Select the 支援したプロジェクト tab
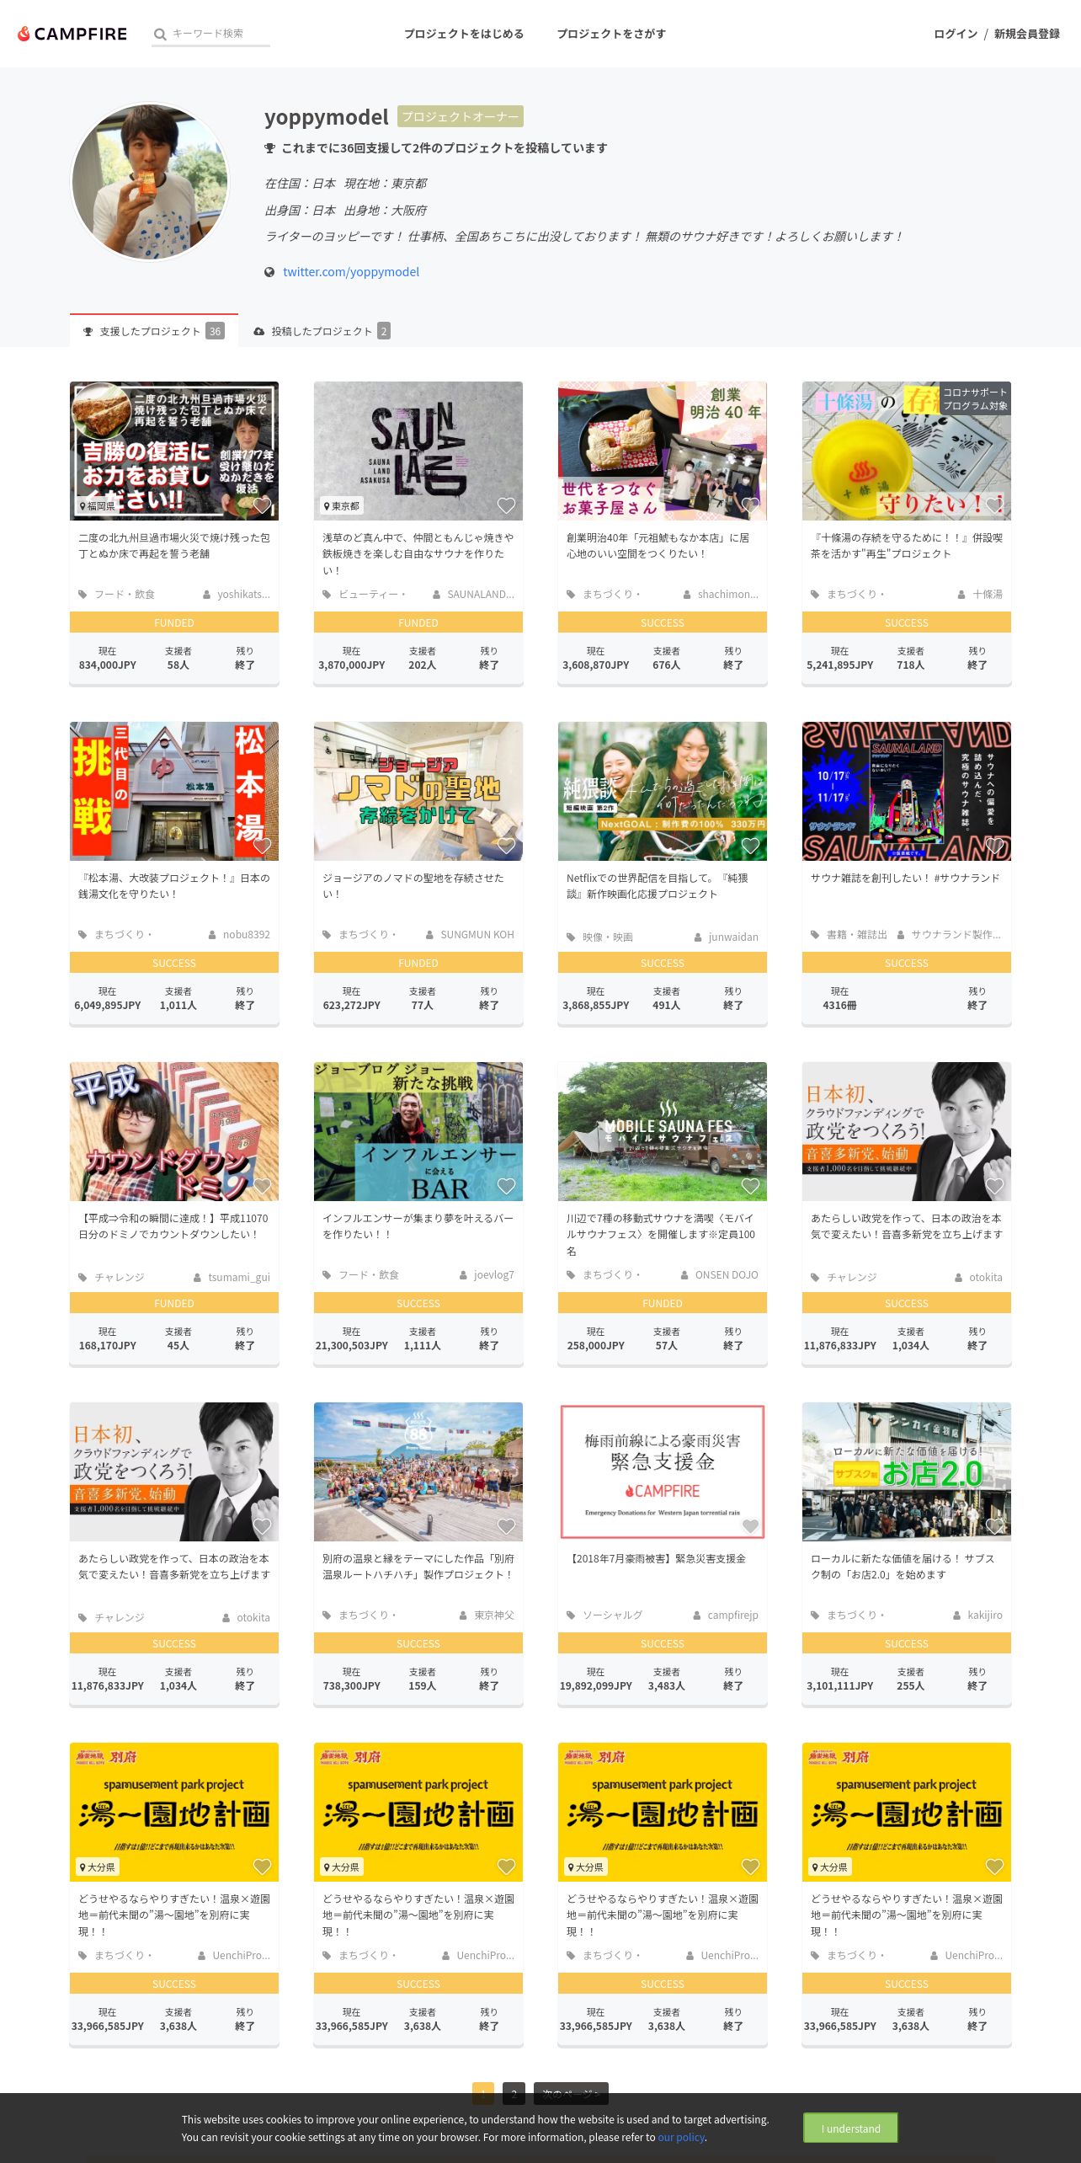Image resolution: width=1081 pixels, height=2163 pixels. 153,331
